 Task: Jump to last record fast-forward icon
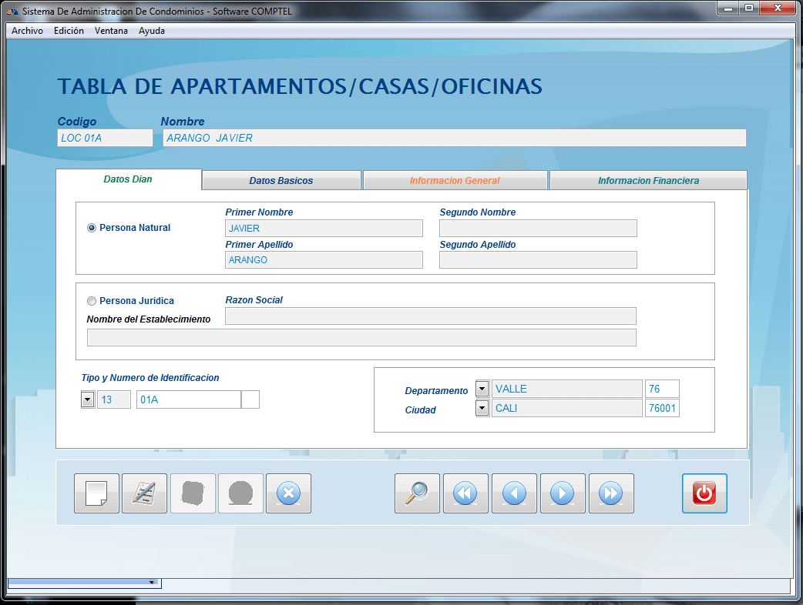point(611,493)
